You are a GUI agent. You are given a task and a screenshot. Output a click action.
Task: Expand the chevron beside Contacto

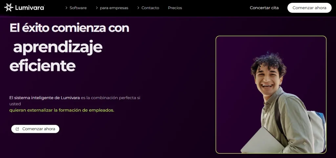click(x=138, y=8)
